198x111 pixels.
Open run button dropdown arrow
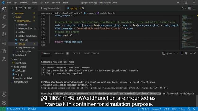[x=185, y=8]
